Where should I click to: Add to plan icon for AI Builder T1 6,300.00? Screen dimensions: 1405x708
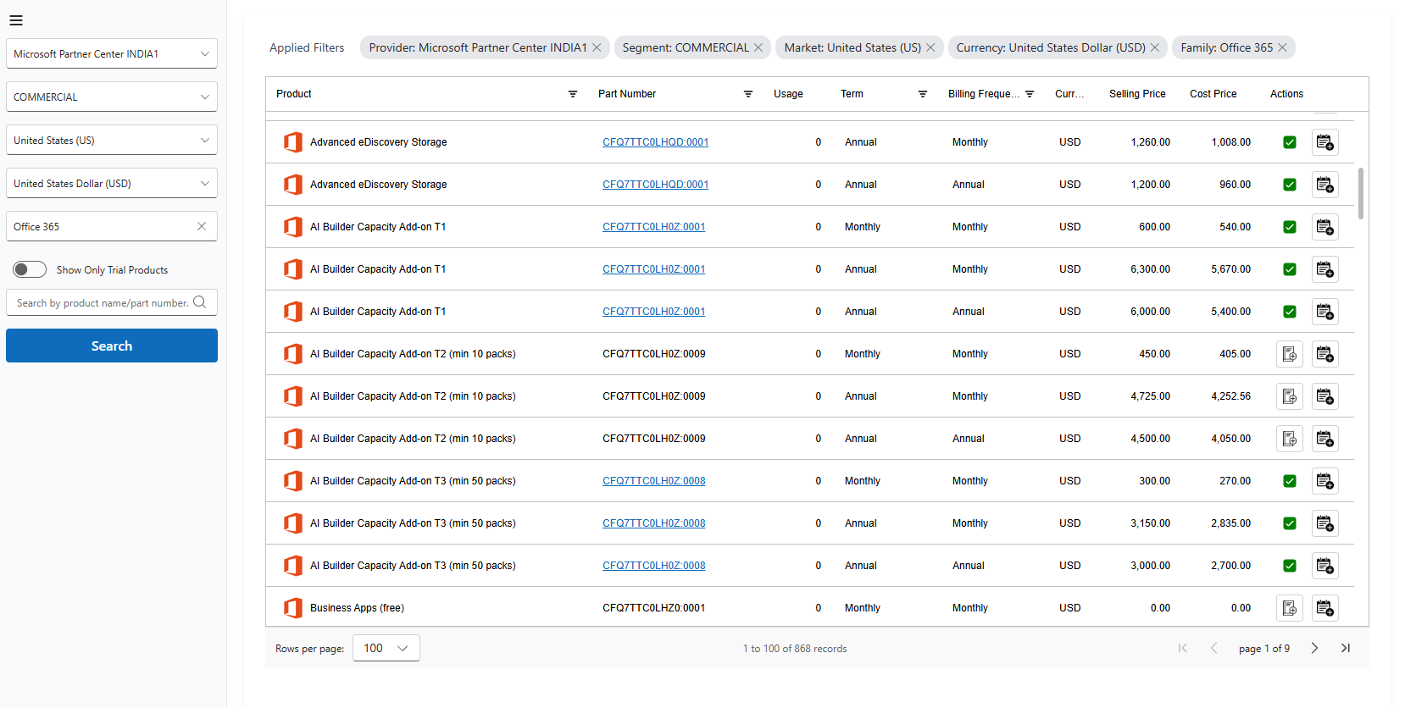click(x=1325, y=269)
